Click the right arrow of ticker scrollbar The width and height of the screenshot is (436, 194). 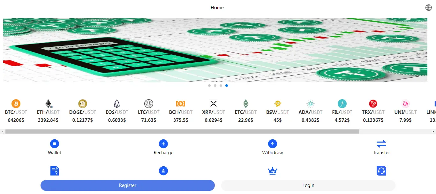(433, 131)
